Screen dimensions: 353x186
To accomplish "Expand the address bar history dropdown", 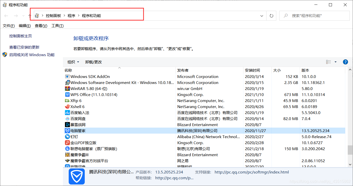I will tap(262, 16).
